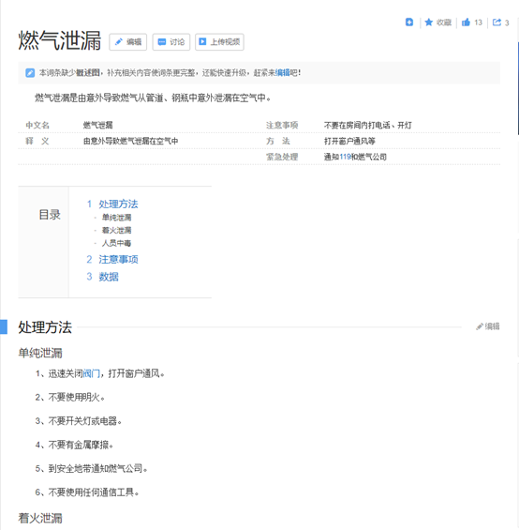Image resolution: width=519 pixels, height=530 pixels.
Task: Go to 着火泄漏 contents sub-item
Action: [x=116, y=230]
